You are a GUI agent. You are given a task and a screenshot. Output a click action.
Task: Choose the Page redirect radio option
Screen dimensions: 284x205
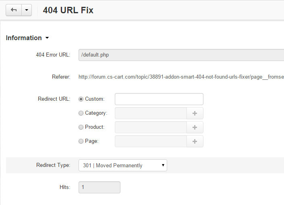pyautogui.click(x=81, y=141)
